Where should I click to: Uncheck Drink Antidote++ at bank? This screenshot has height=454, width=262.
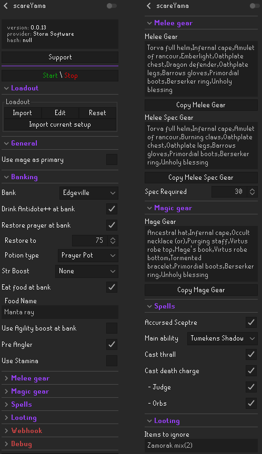coord(112,209)
